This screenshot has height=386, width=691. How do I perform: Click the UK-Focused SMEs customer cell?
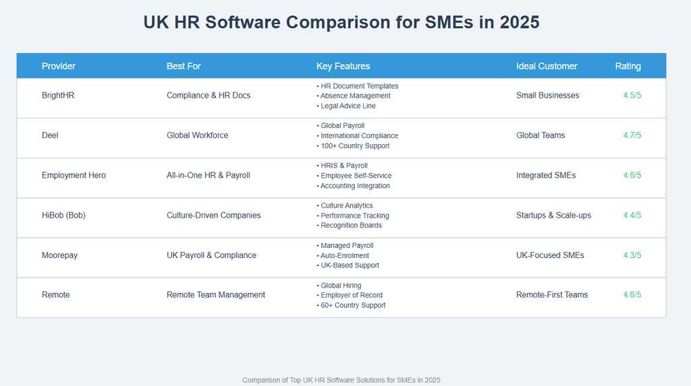[x=550, y=255]
